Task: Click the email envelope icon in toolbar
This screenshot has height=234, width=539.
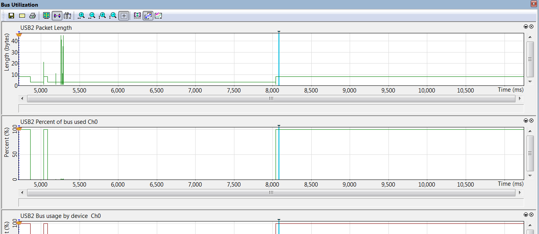Action: point(22,16)
